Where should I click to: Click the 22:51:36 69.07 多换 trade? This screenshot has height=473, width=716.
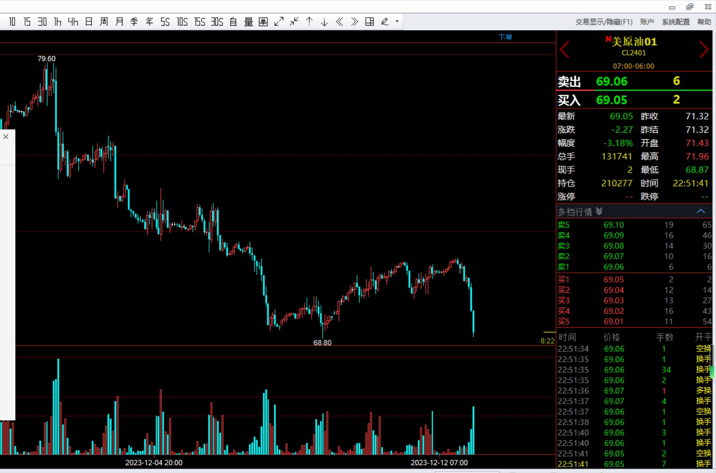(634, 391)
